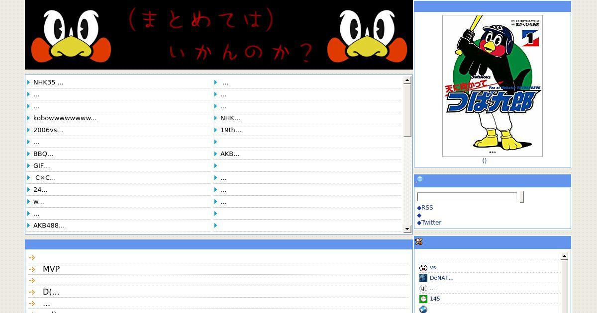Open the "145" sidebar link
597x313 pixels.
pos(435,299)
